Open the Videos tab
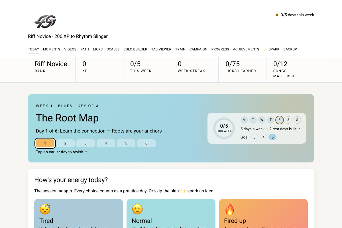342x228 pixels. [x=70, y=49]
